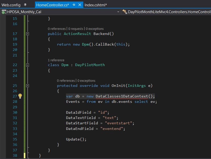Viewport: 211px width, 159px height.
Task: Open '0 exceptions' CodeLens above Backend()
Action: [94, 29]
